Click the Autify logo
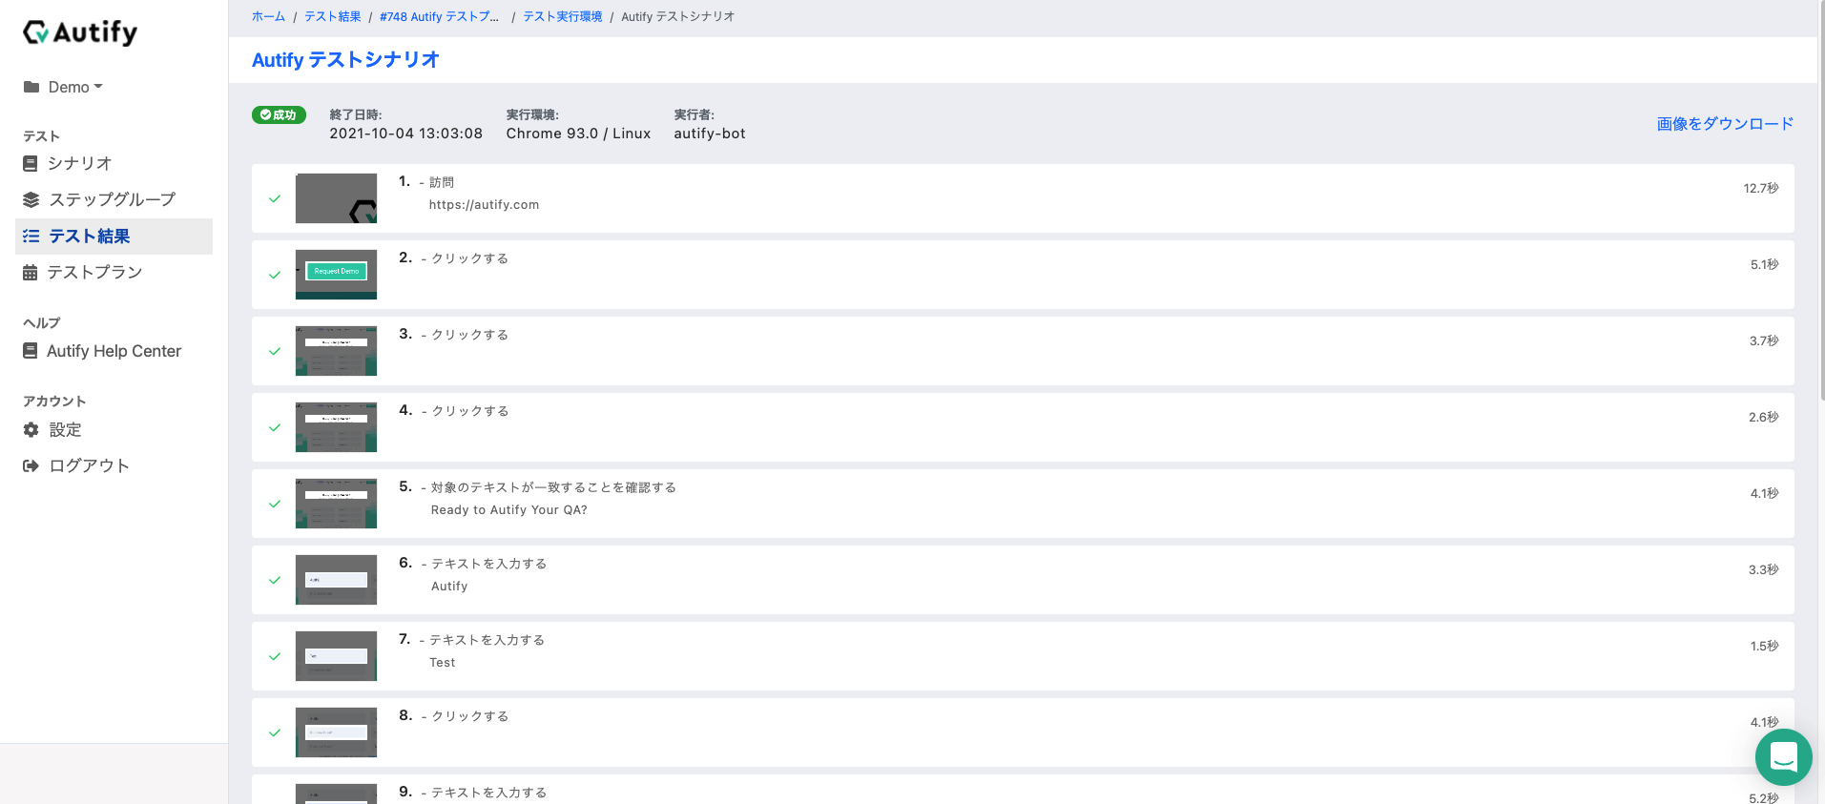This screenshot has width=1825, height=804. (x=80, y=32)
